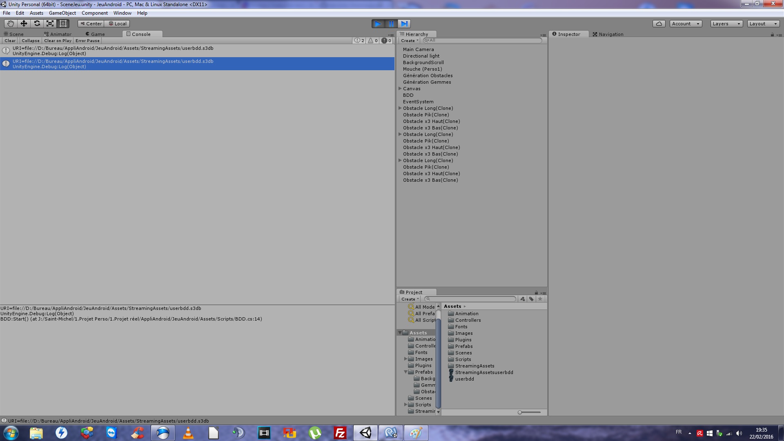Viewport: 784px width, 441px height.
Task: Open the Window menu
Action: [122, 13]
